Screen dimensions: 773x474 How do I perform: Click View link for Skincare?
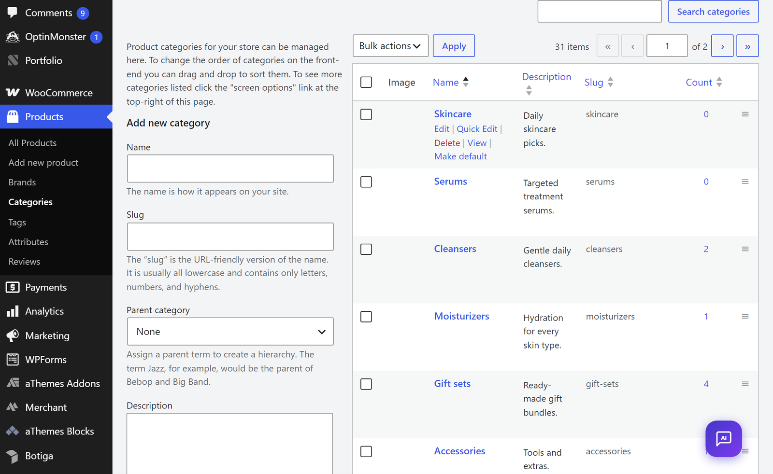coord(477,143)
